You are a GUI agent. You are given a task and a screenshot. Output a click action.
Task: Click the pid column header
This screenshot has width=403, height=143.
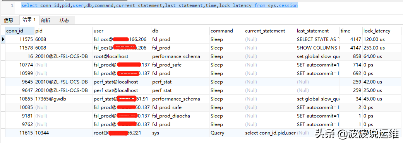(63, 31)
